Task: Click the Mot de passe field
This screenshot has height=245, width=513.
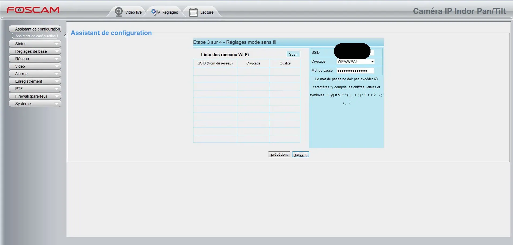Action: click(355, 71)
